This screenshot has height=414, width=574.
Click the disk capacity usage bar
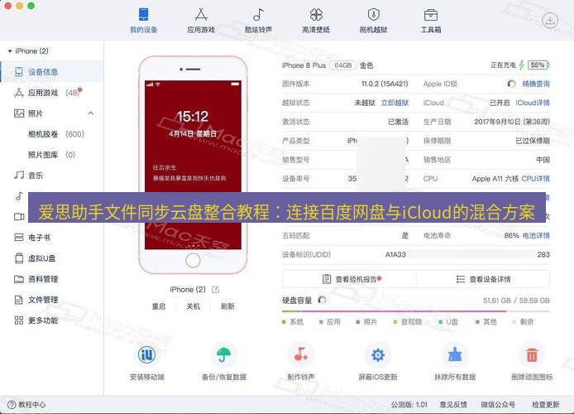pos(416,311)
